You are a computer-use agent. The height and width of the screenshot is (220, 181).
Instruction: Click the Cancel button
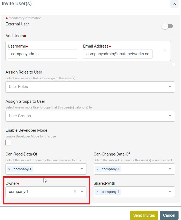[169, 215]
